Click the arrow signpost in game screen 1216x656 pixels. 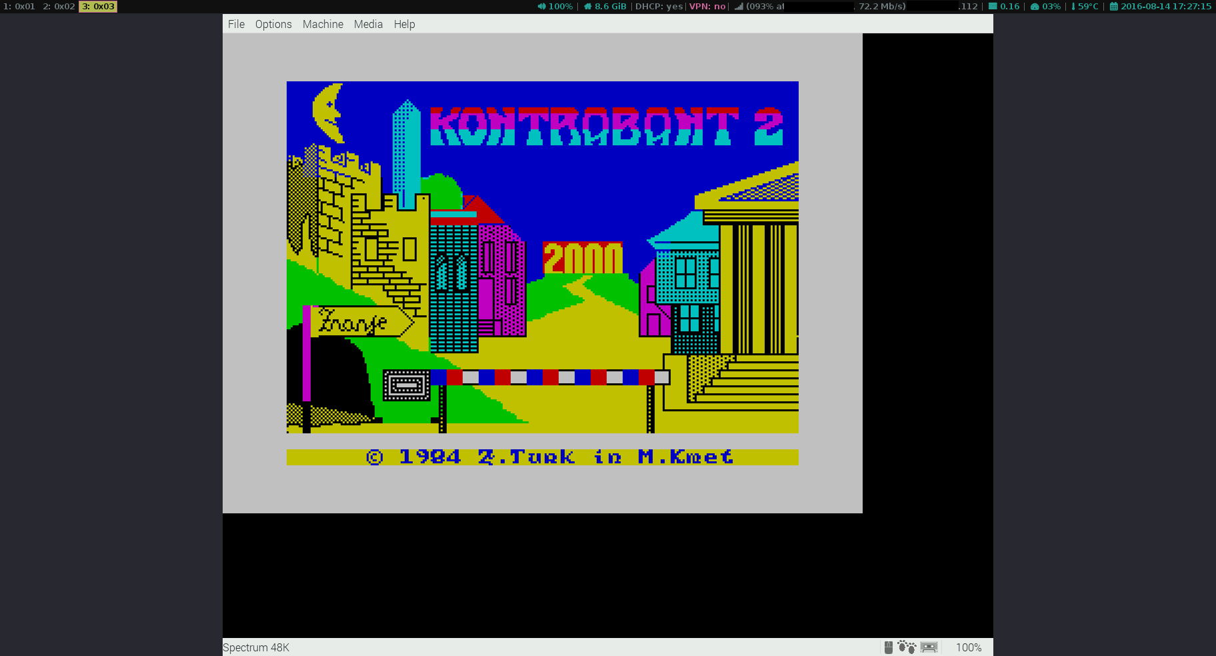click(x=362, y=321)
